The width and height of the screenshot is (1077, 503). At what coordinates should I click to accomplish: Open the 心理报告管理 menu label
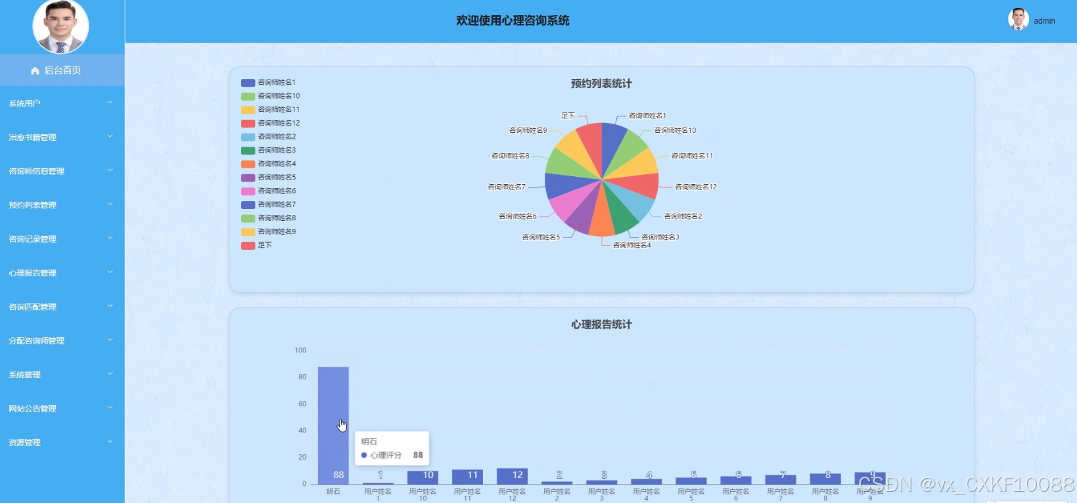click(x=32, y=273)
